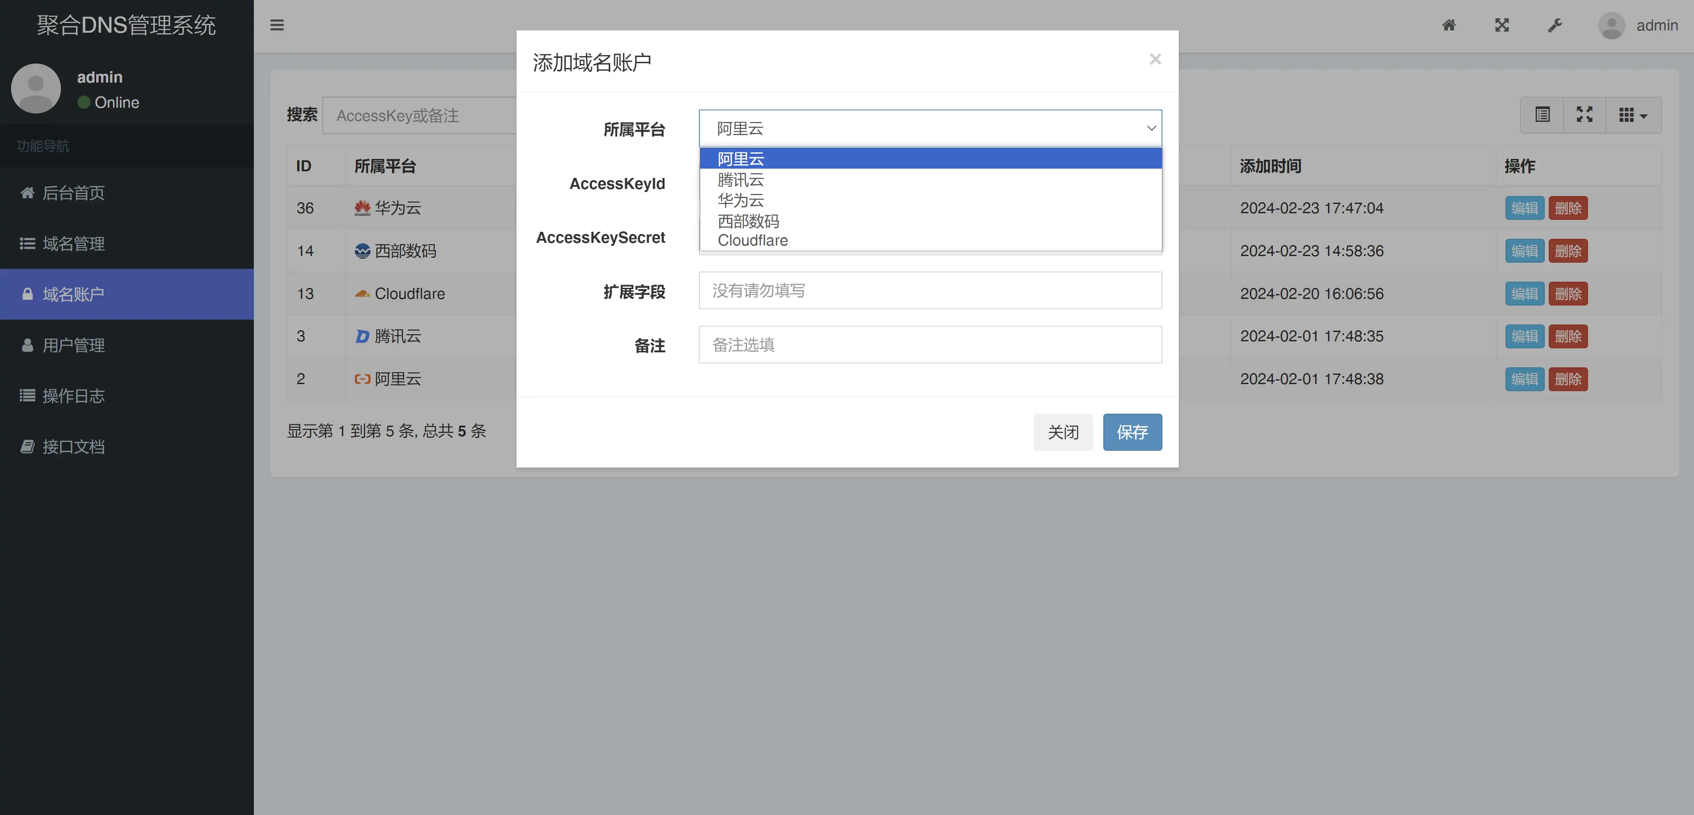Image resolution: width=1694 pixels, height=815 pixels.
Task: Click 保存 button to save account
Action: pos(1132,431)
